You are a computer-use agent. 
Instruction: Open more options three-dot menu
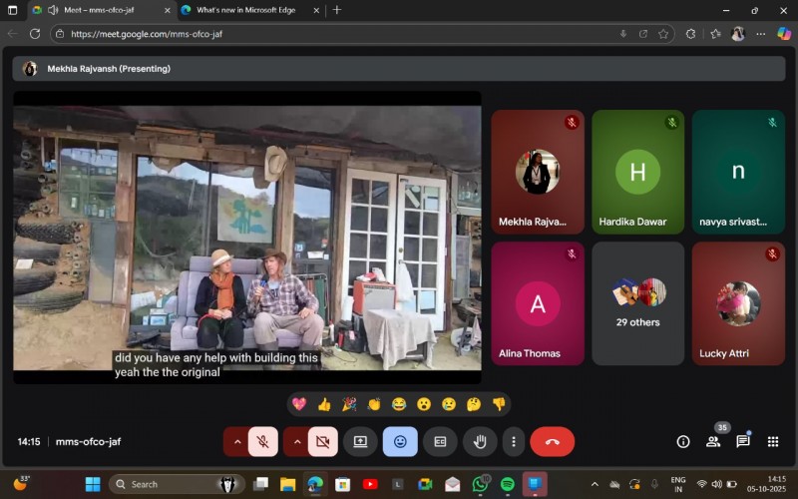pyautogui.click(x=513, y=441)
